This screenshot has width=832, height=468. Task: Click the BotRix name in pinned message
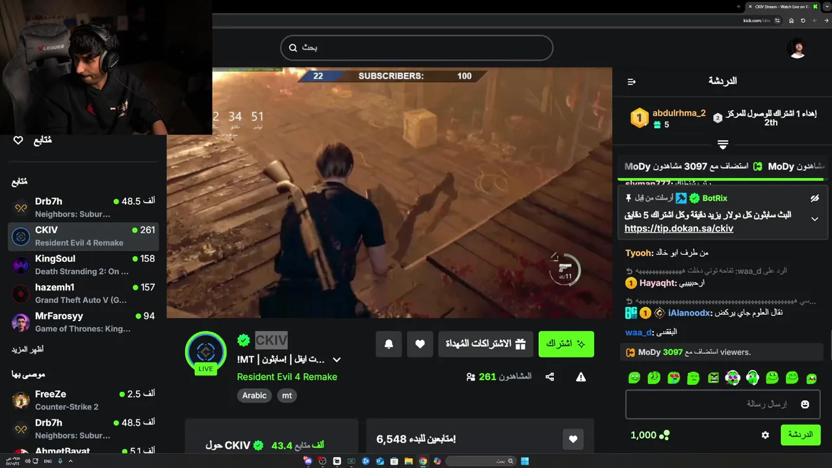(714, 198)
